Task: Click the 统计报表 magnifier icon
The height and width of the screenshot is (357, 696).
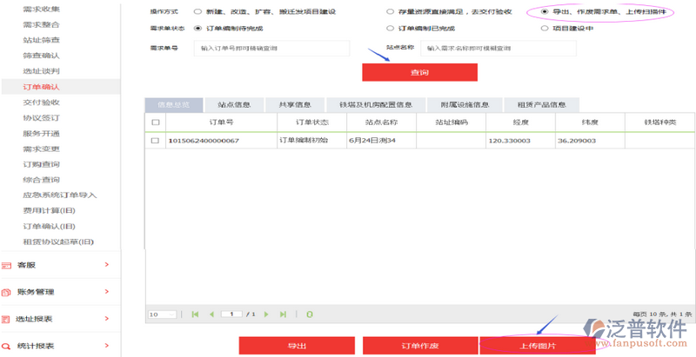Action: pyautogui.click(x=7, y=346)
